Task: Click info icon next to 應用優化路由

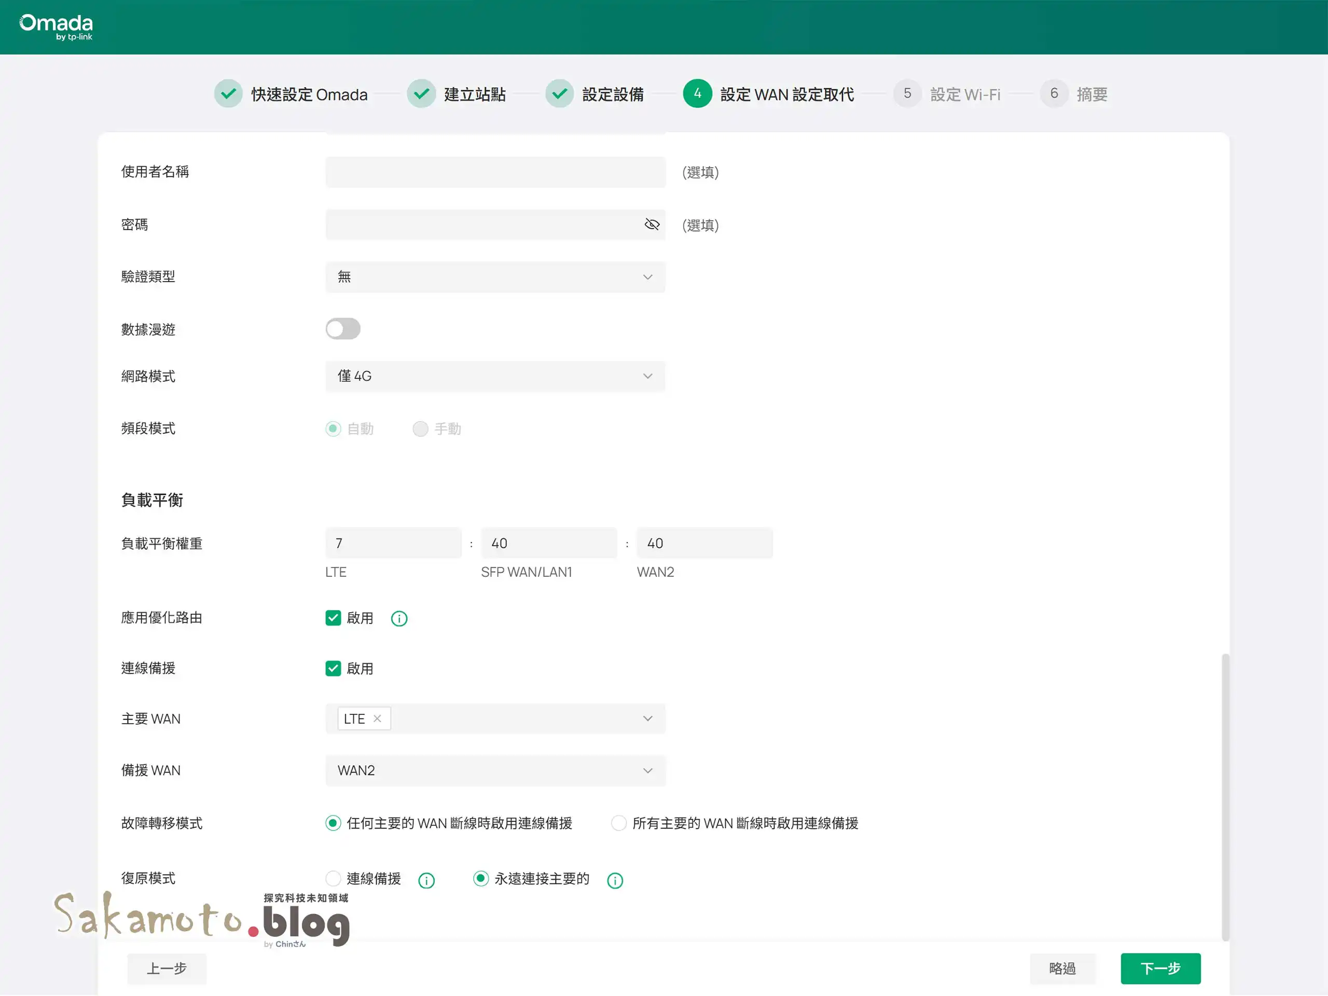Action: (x=399, y=619)
